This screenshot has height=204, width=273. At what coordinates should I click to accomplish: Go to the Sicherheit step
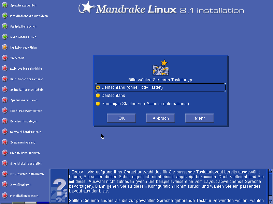[17, 58]
